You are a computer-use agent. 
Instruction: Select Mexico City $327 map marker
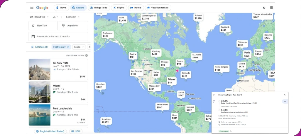pos(154,88)
